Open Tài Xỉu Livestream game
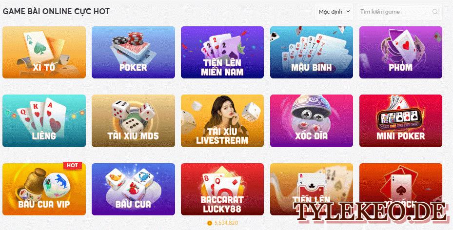The image size is (453, 230). pos(222,121)
